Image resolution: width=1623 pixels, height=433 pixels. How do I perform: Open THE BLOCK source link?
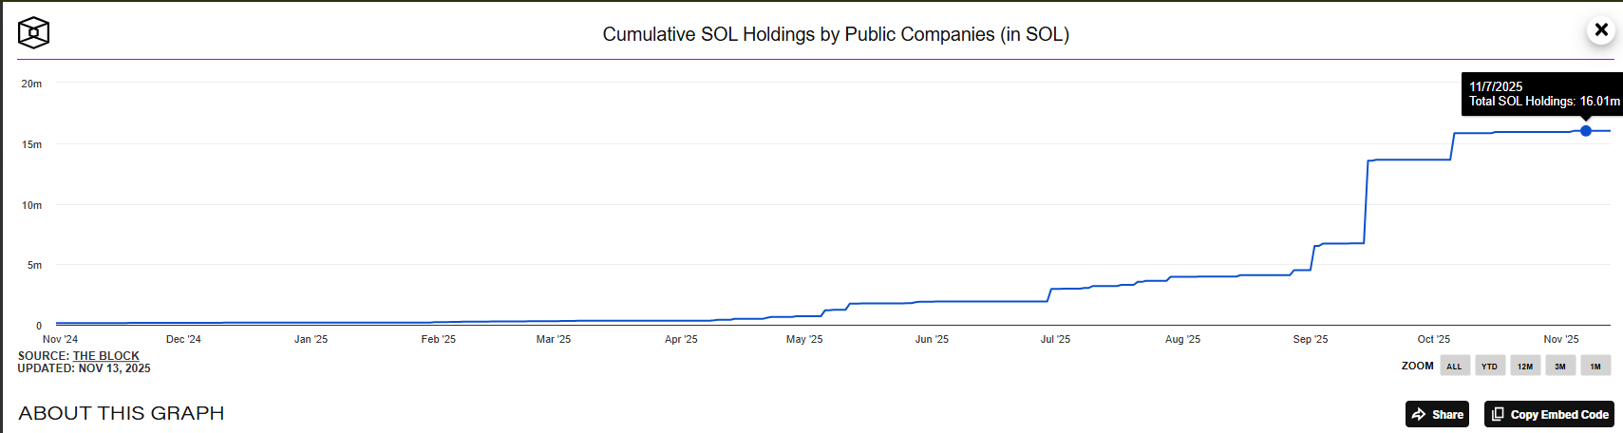pos(106,356)
